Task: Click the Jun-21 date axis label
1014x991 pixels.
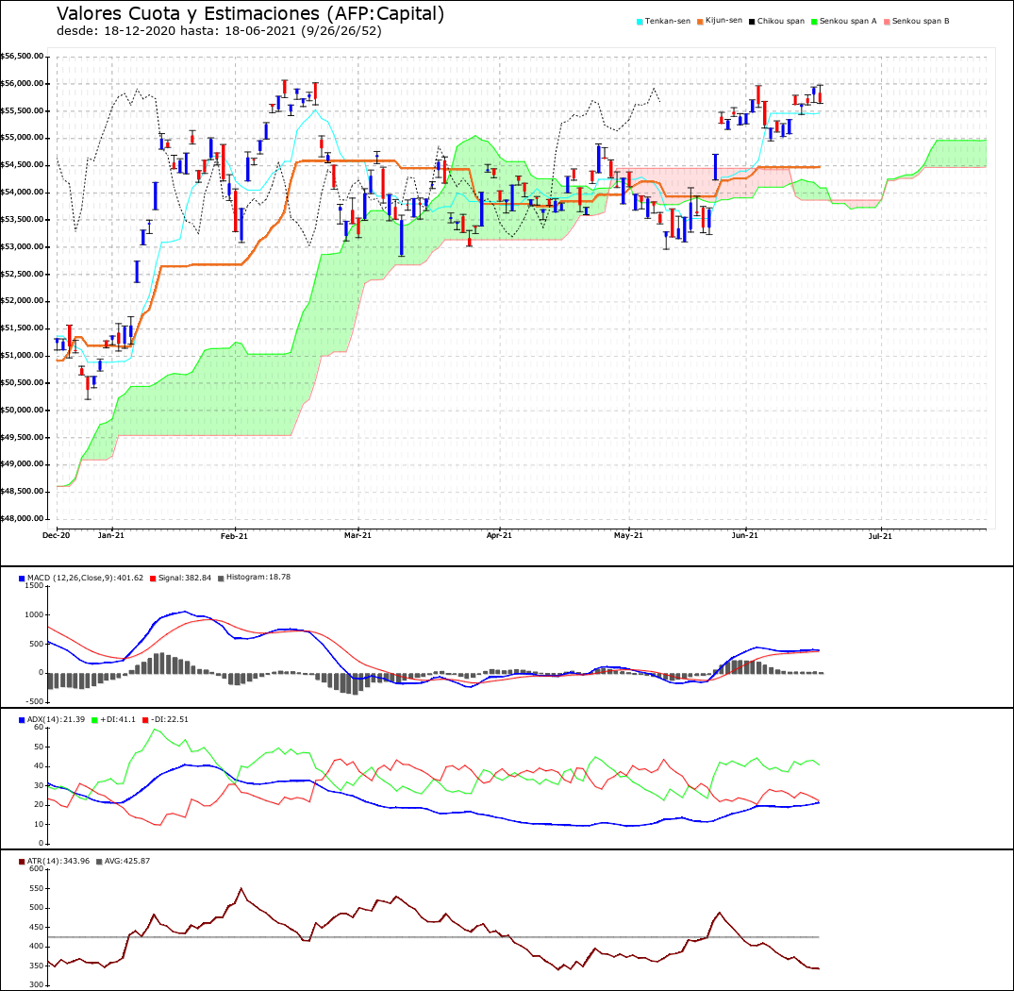Action: [x=744, y=535]
